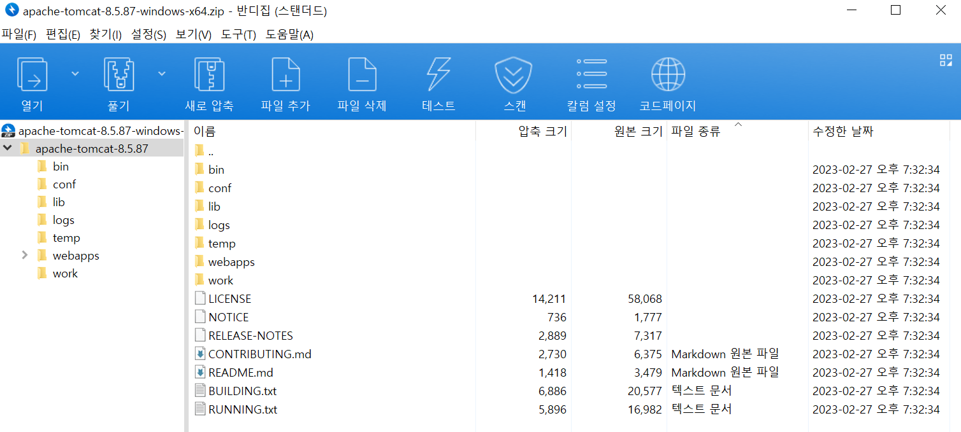Click the LICENSE blank file icon

tap(200, 298)
